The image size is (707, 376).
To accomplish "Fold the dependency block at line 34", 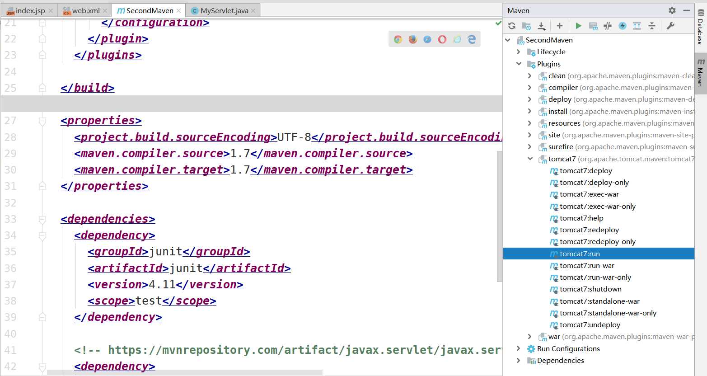I will (x=42, y=235).
